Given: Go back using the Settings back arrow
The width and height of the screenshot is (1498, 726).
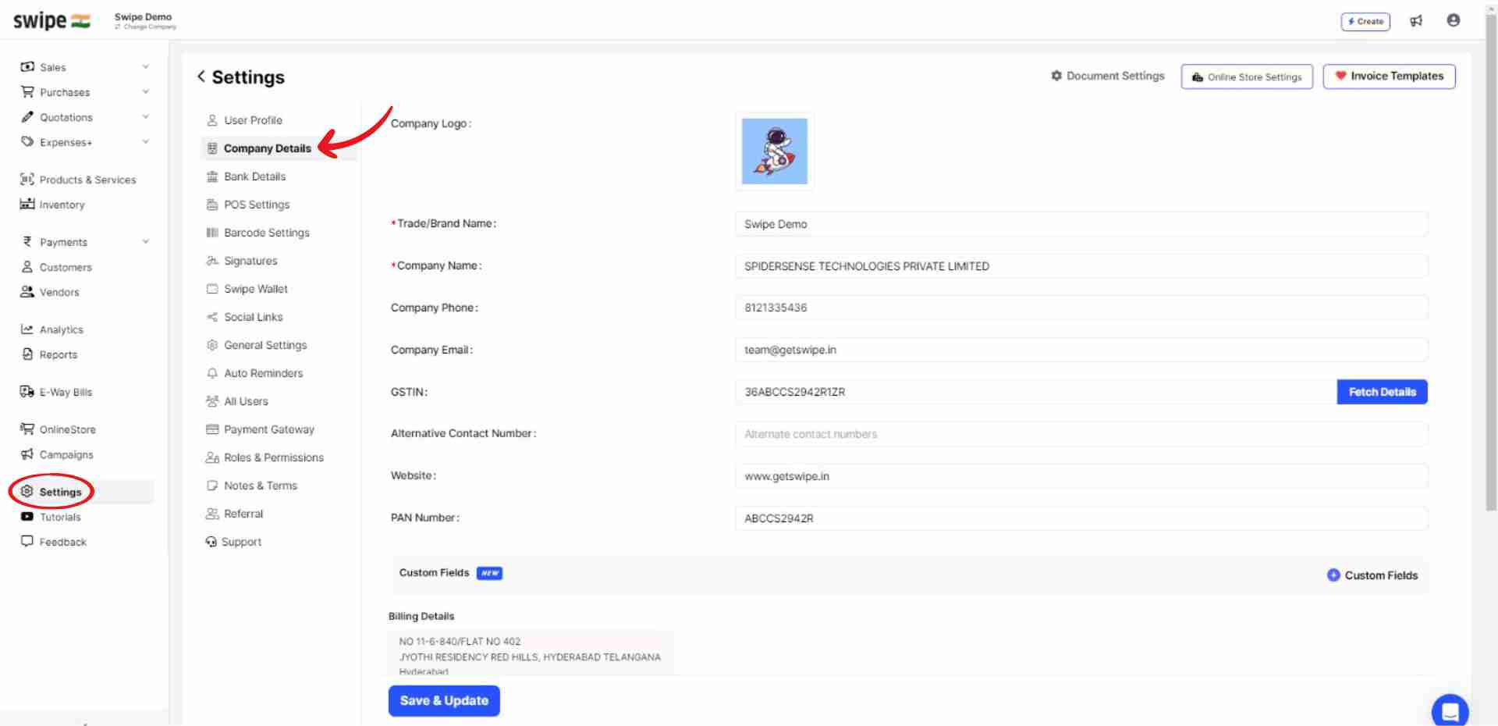Looking at the screenshot, I should pyautogui.click(x=201, y=77).
